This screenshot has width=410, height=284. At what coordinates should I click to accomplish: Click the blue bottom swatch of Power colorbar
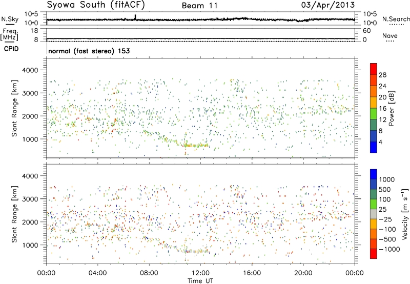(x=374, y=147)
